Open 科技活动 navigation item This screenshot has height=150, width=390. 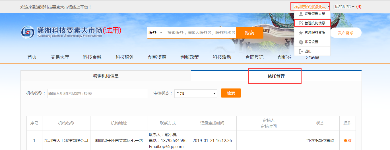click(222, 57)
